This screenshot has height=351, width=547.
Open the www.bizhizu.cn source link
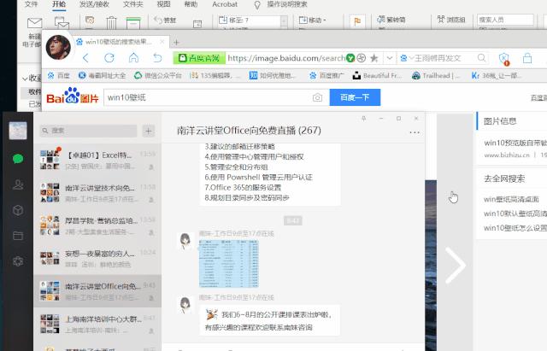507,155
